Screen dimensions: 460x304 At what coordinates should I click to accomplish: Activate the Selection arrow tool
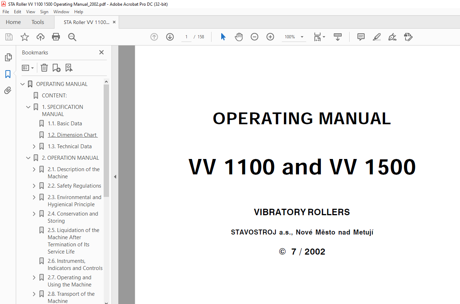[223, 37]
